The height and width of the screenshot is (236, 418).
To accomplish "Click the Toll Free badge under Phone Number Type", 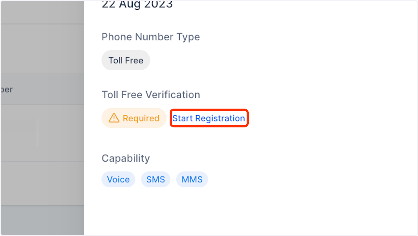I will [x=125, y=60].
